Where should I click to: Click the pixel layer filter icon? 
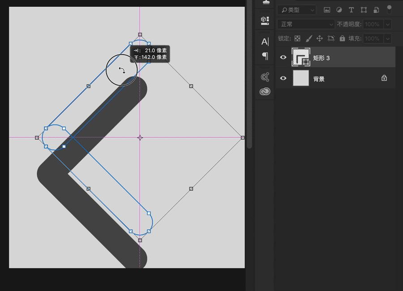pyautogui.click(x=327, y=10)
